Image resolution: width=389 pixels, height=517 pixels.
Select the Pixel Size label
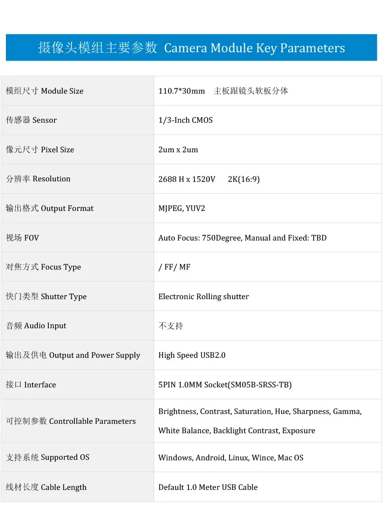(x=40, y=150)
